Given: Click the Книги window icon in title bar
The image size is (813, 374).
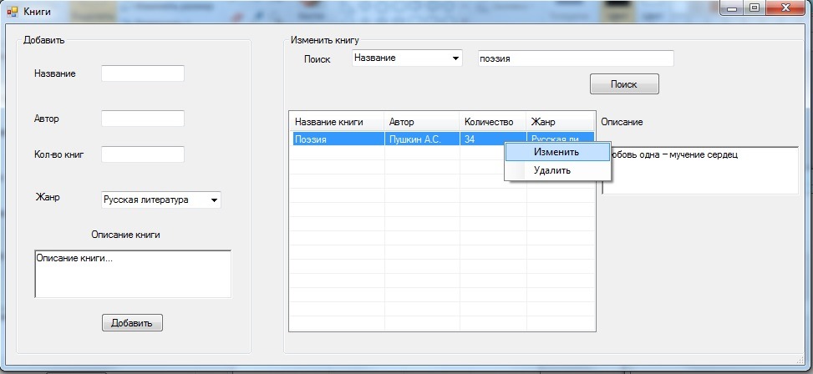Looking at the screenshot, I should tap(12, 12).
